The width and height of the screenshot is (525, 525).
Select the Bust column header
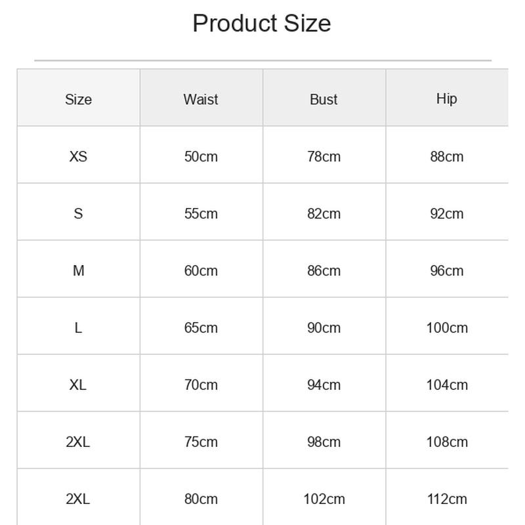(324, 100)
